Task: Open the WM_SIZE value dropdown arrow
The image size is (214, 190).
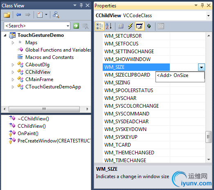Action: point(201,67)
